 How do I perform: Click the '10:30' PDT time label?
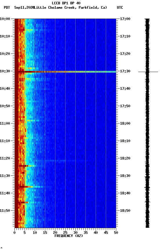[5, 71]
